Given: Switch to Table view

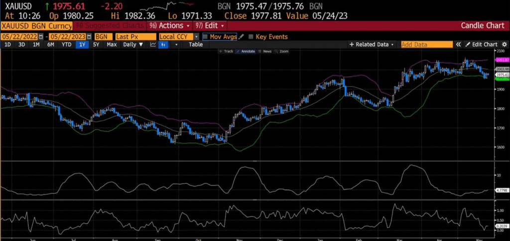Looking at the screenshot, I should [195, 45].
